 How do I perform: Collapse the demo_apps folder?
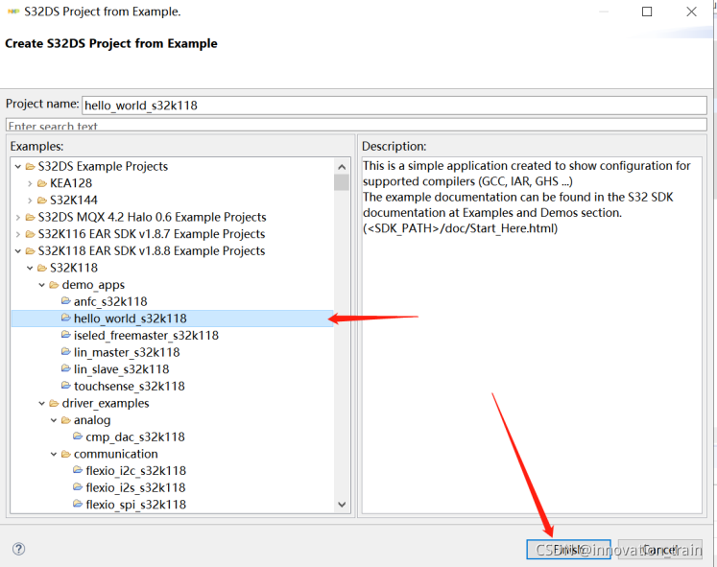coord(41,285)
